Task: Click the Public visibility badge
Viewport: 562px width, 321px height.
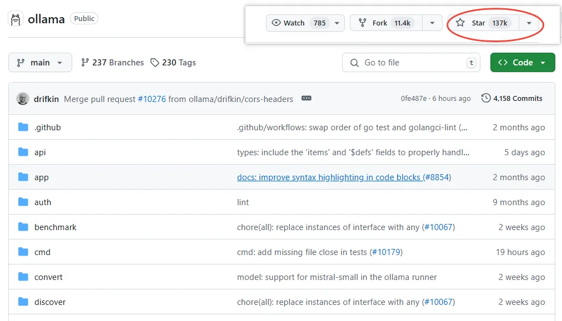Action: pyautogui.click(x=84, y=19)
